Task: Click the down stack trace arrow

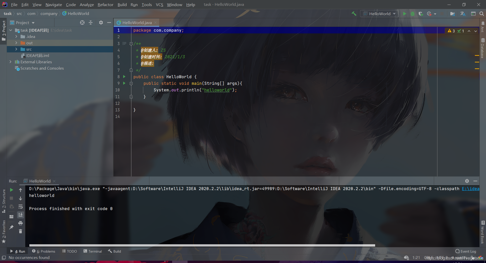Action: pyautogui.click(x=21, y=198)
